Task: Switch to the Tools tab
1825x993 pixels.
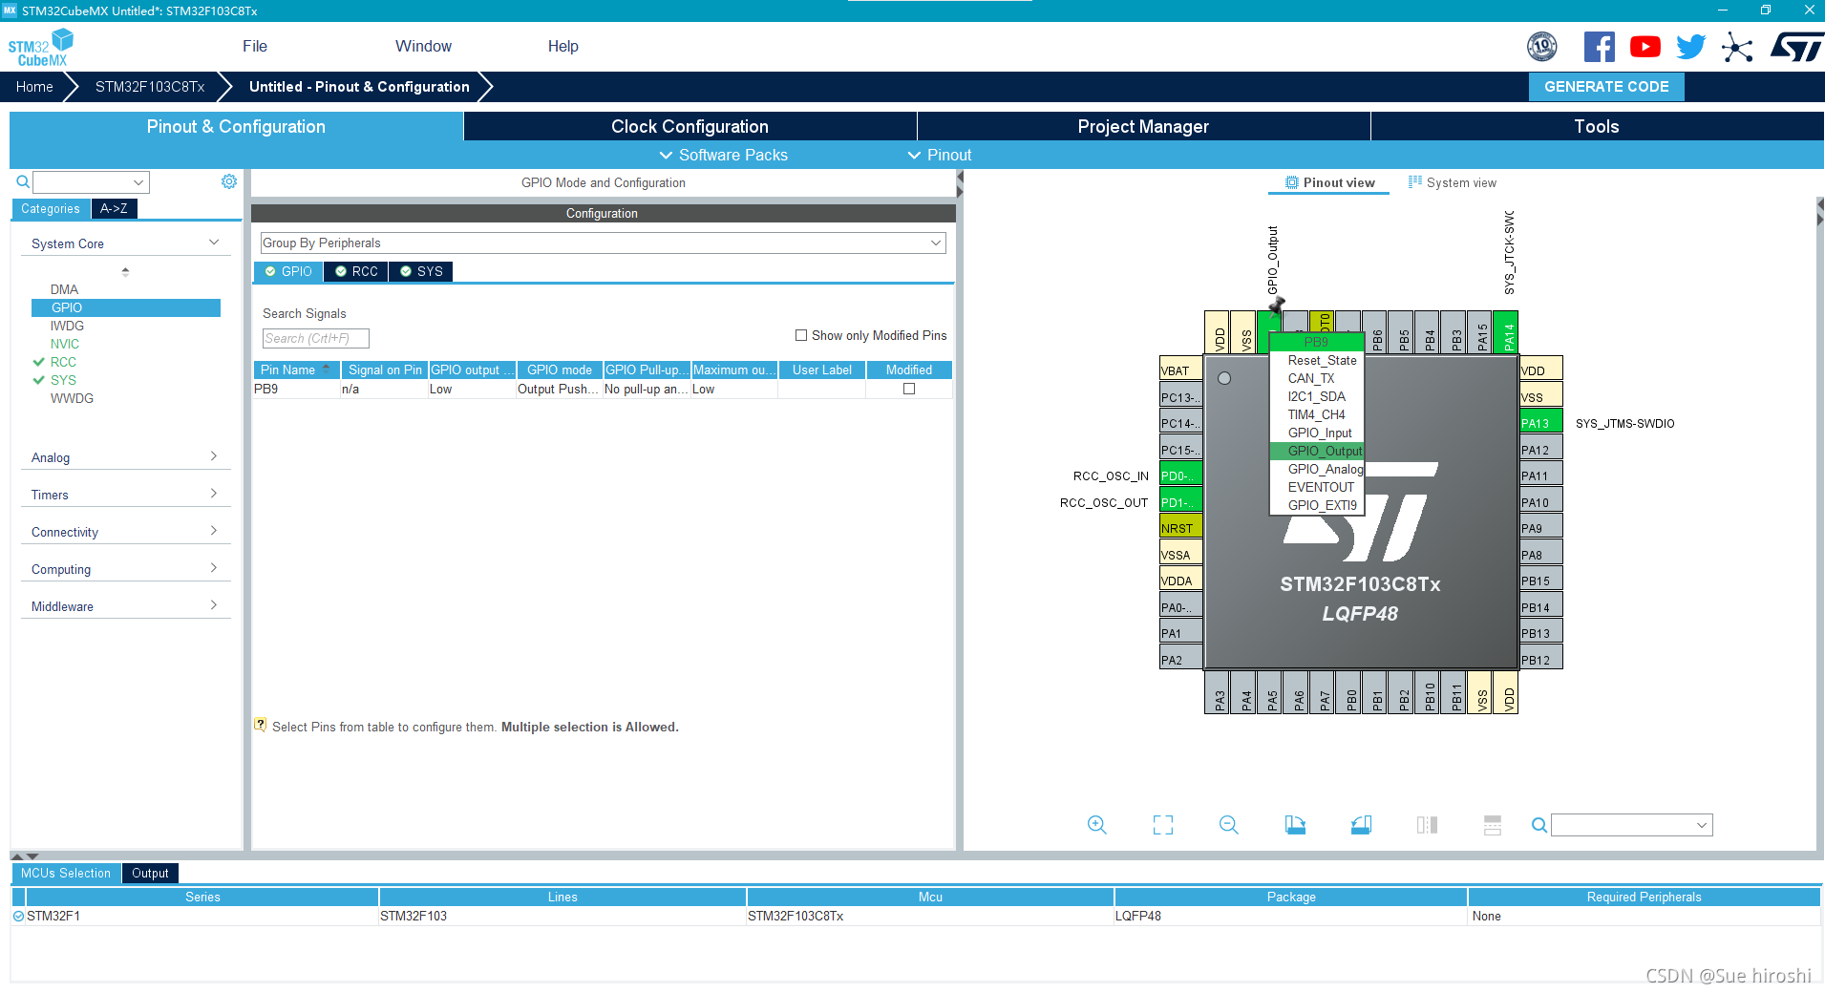Action: 1597,126
